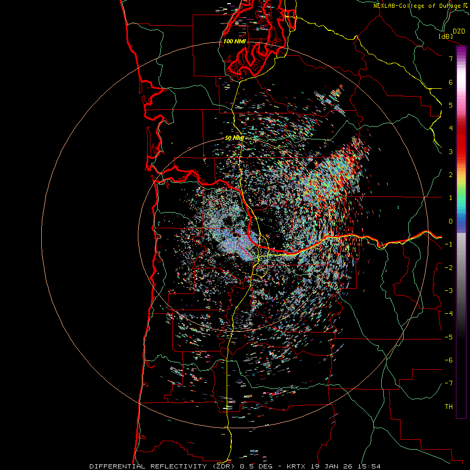Click the blue band of the color bar
Image resolution: width=470 pixels, height=470 pixels.
461,224
